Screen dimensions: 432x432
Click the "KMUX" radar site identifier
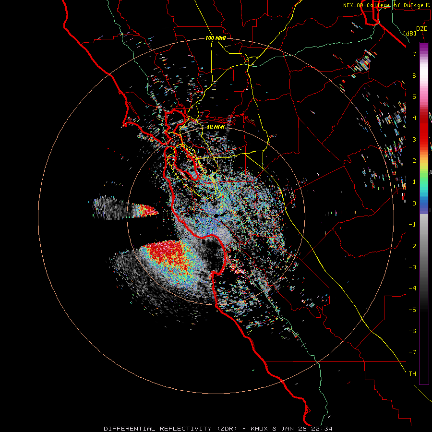coord(260,429)
